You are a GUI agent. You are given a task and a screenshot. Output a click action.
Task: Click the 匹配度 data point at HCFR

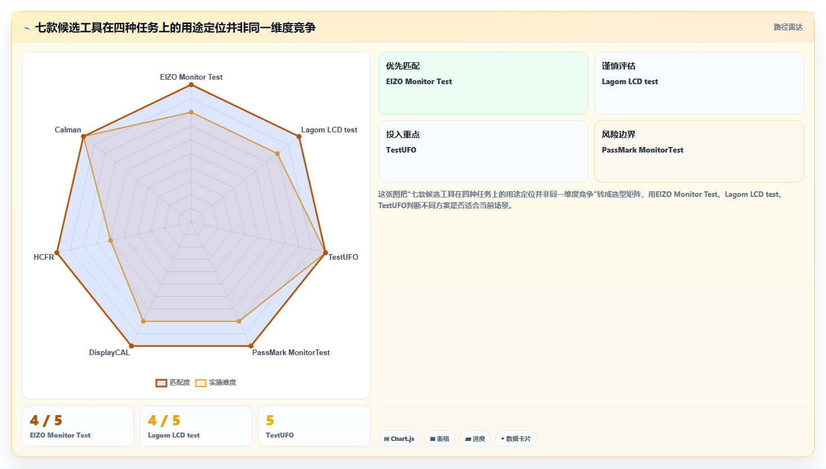[x=57, y=253]
